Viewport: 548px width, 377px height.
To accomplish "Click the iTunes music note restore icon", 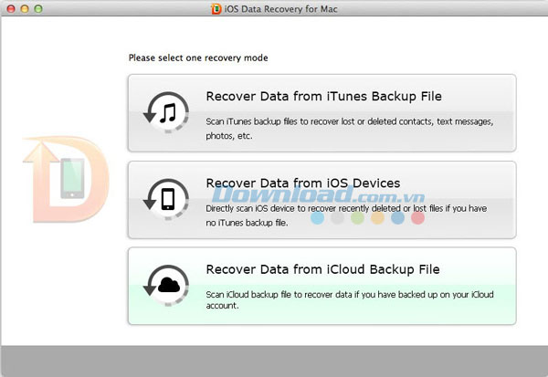I will click(167, 113).
